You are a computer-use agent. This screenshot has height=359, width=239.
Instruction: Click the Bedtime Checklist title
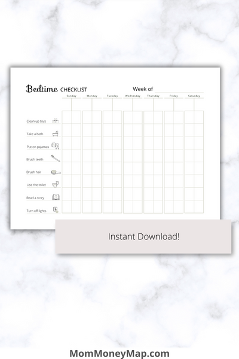[57, 89]
